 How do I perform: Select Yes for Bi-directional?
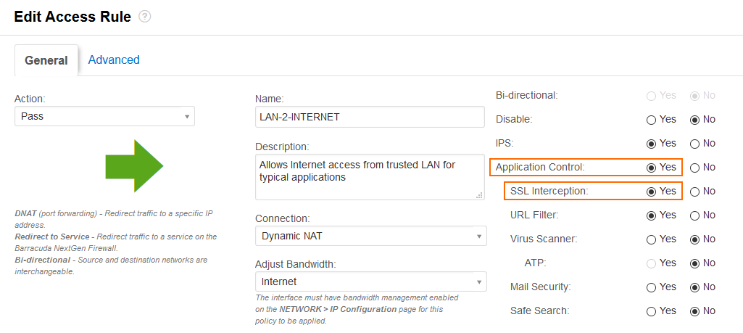pyautogui.click(x=651, y=96)
